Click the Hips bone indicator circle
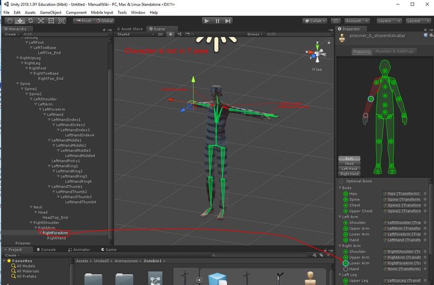Image resolution: width=434 pixels, height=285 pixels. (x=346, y=194)
